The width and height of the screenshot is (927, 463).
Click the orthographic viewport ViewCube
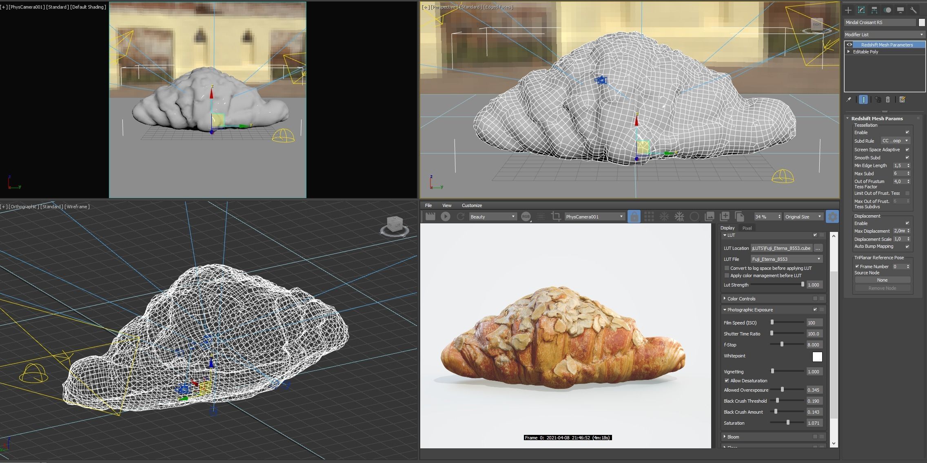coord(395,226)
